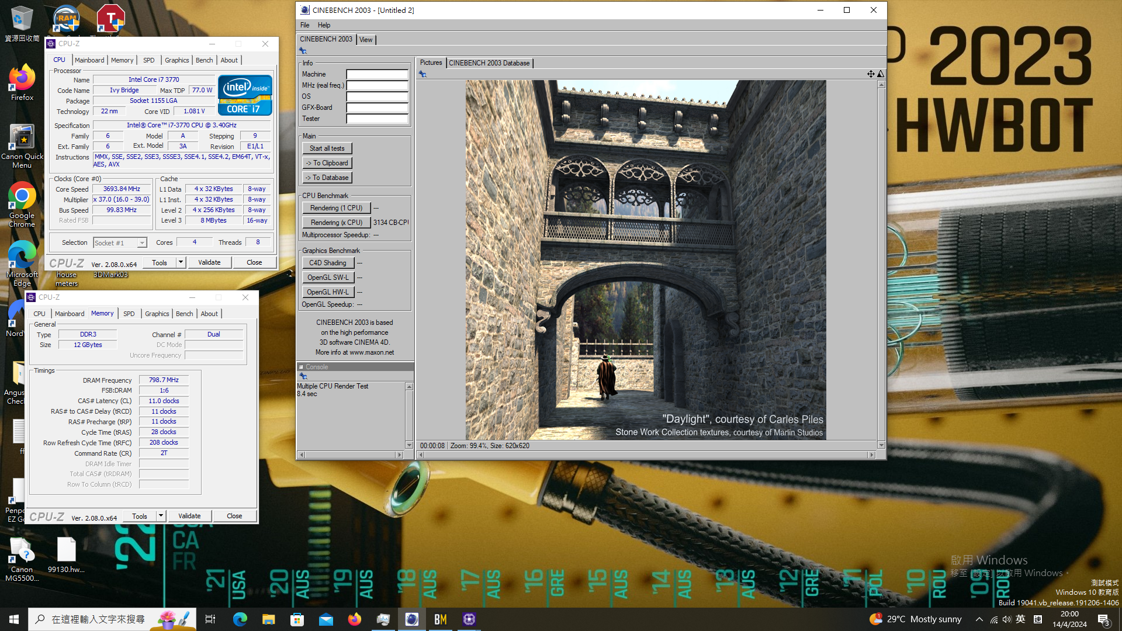
Task: Run the OpenGL SW-L test
Action: pyautogui.click(x=328, y=278)
